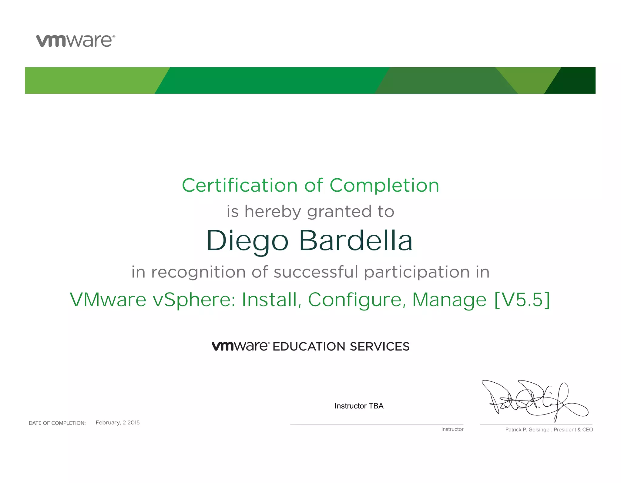Click the recipient name Diego Bardella

[309, 240]
